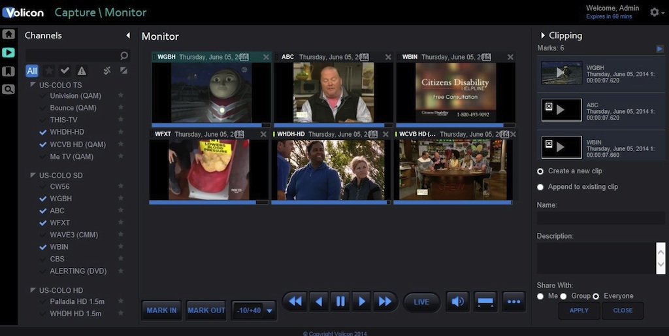The image size is (669, 336).
Task: Click the step back single-arrow button
Action: pos(318,301)
